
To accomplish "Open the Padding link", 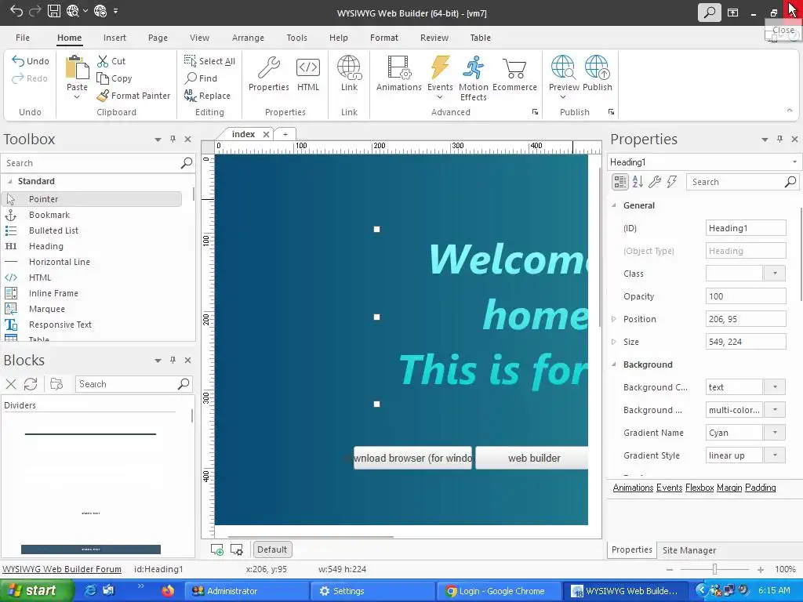I will click(761, 488).
